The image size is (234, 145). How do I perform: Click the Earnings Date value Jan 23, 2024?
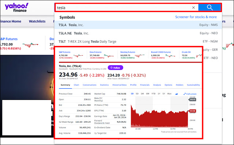coord(119,116)
